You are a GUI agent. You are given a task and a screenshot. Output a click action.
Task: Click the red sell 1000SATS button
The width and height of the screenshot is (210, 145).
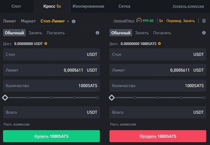(x=158, y=136)
